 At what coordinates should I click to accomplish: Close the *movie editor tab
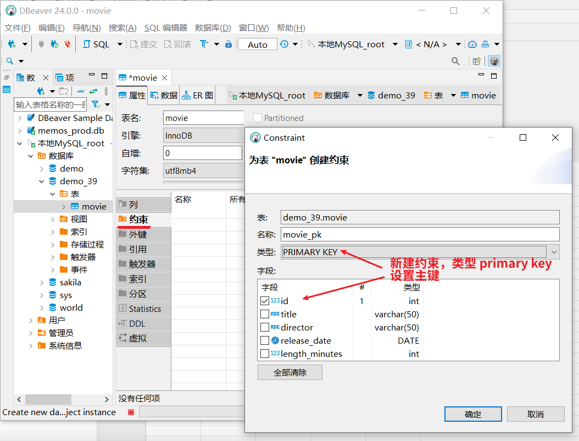click(x=165, y=78)
